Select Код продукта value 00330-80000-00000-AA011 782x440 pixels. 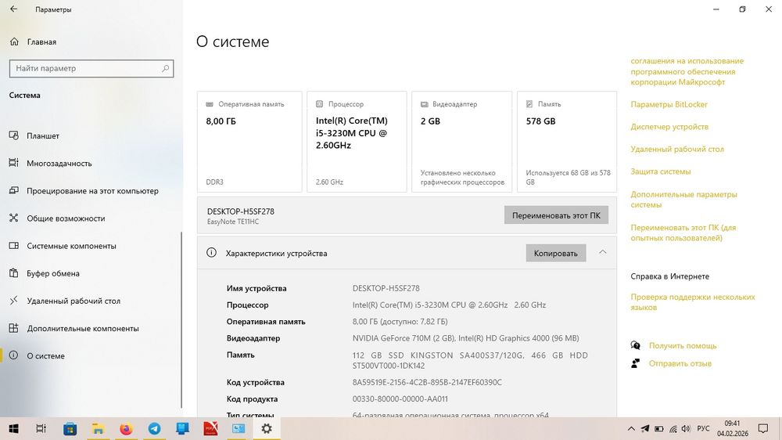400,399
